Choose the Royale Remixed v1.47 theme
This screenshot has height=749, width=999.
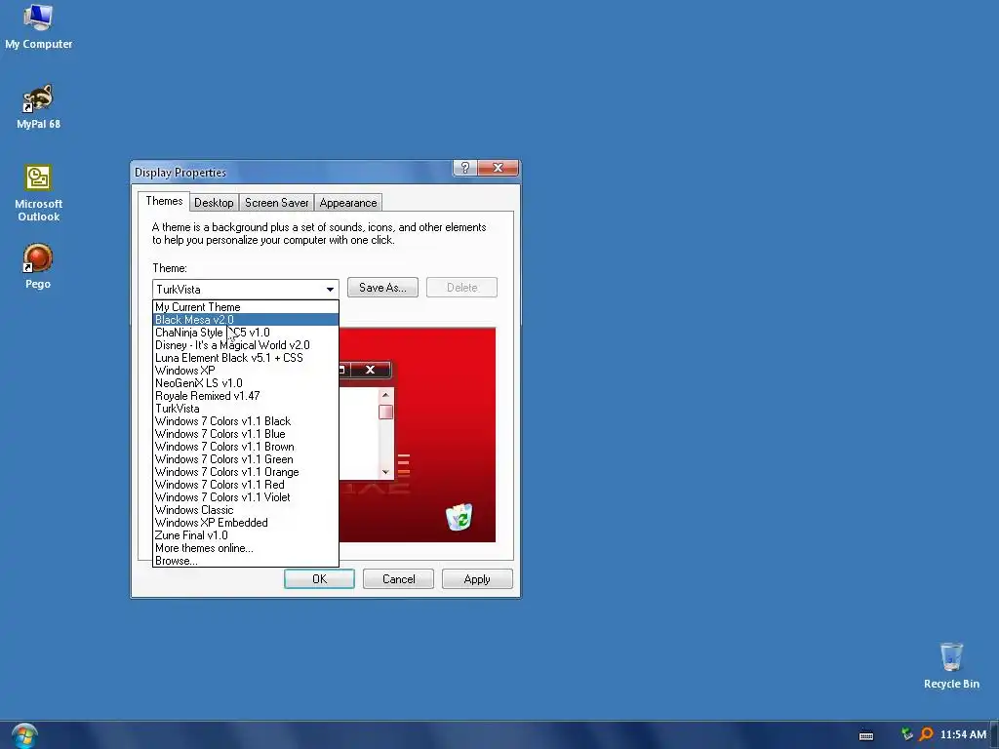pyautogui.click(x=246, y=396)
